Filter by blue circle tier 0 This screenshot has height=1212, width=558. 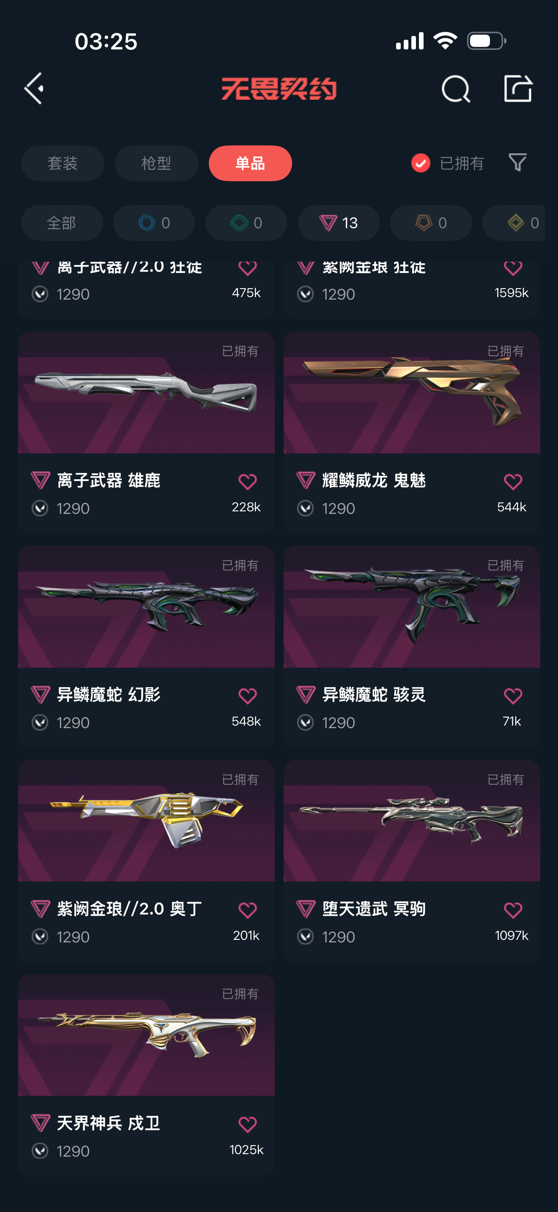[154, 223]
